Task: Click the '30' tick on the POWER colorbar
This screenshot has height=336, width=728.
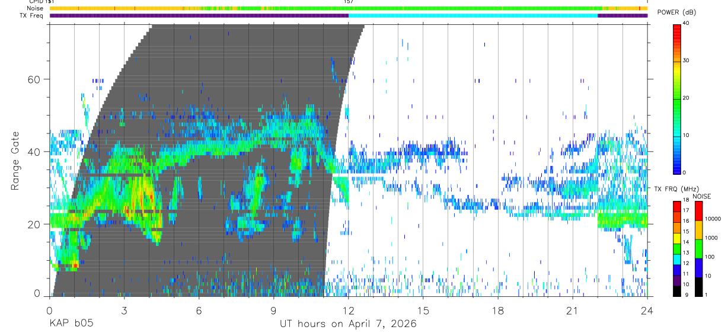Action: pos(687,60)
